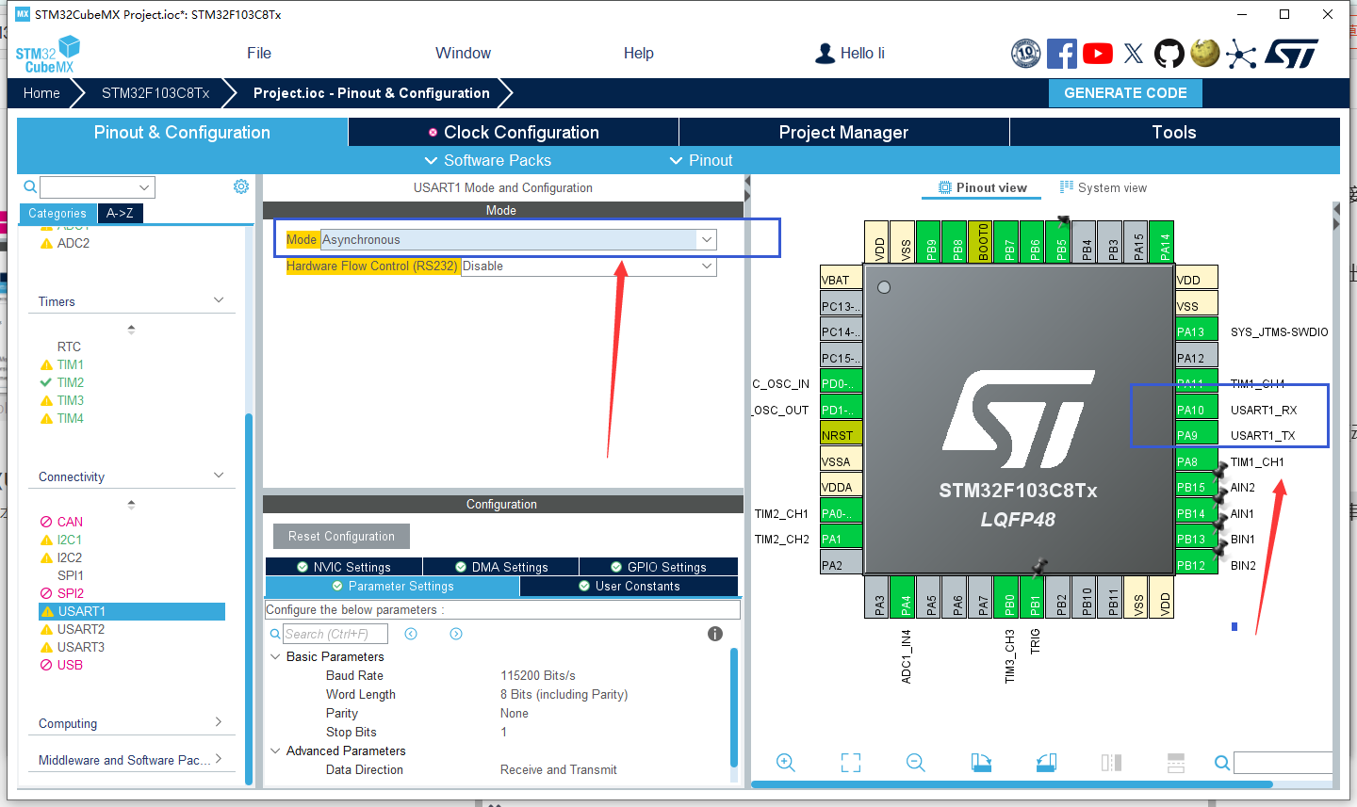Open the GitHub icon link
1357x807 pixels.
1169,54
